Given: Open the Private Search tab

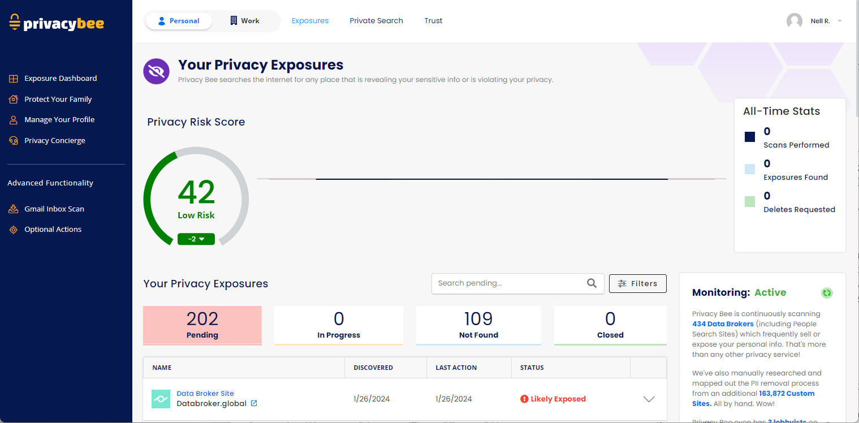Looking at the screenshot, I should [376, 21].
